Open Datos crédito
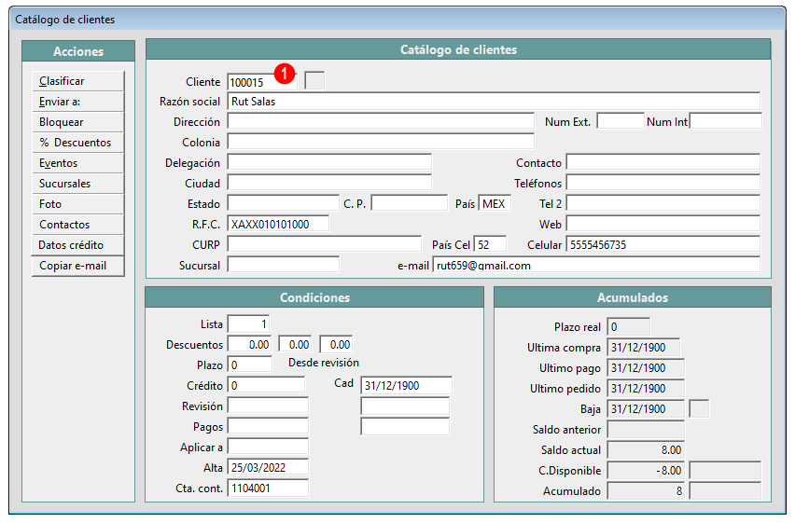 [78, 245]
